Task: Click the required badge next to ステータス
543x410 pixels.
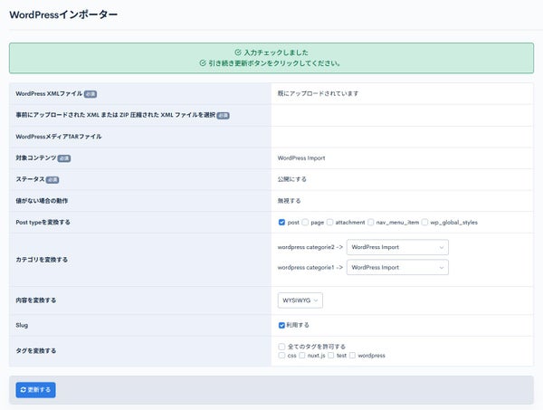Action: click(x=52, y=180)
